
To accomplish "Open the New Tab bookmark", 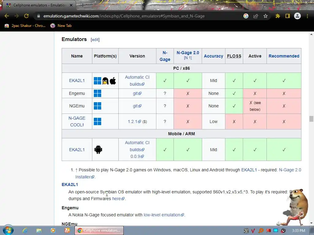I will tap(61, 26).
